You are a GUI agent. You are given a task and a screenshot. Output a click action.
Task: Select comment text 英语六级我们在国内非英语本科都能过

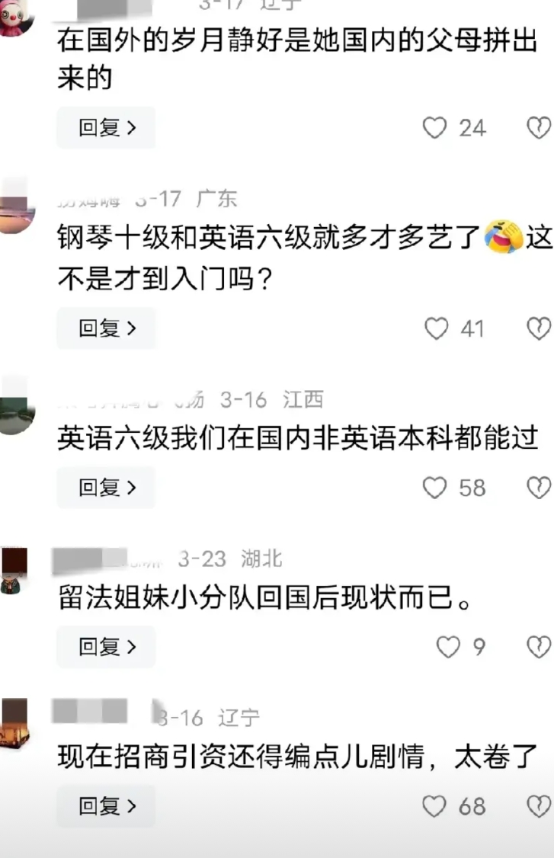[x=298, y=437]
